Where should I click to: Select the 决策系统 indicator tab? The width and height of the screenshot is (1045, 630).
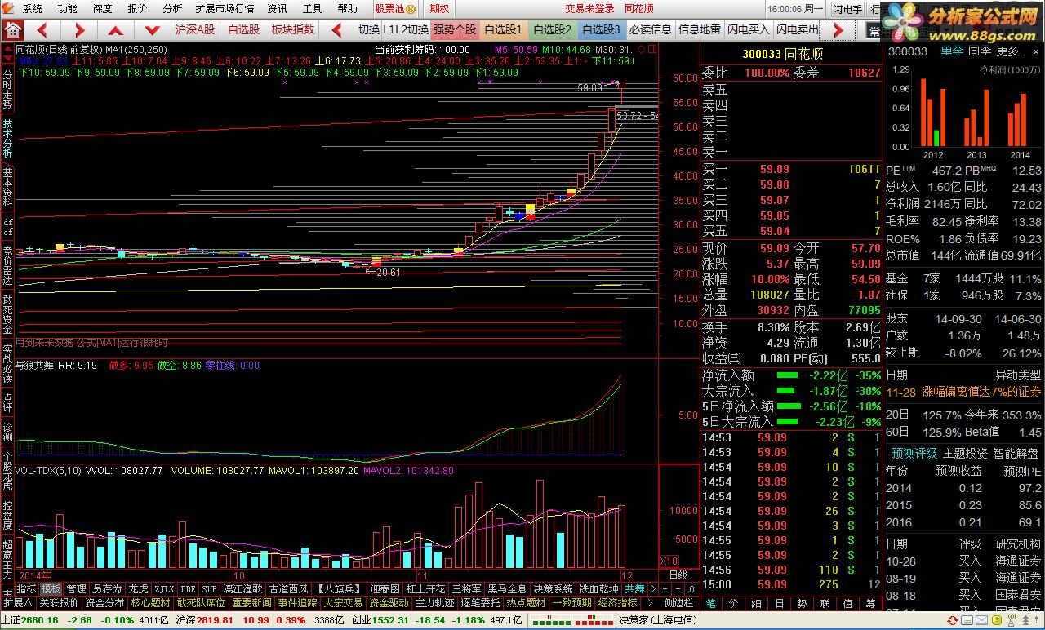click(x=554, y=588)
